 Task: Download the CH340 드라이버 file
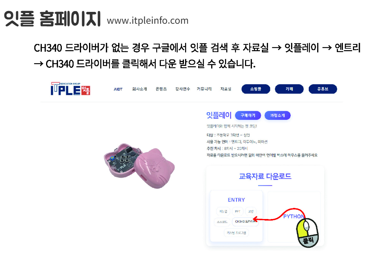pos(245,221)
